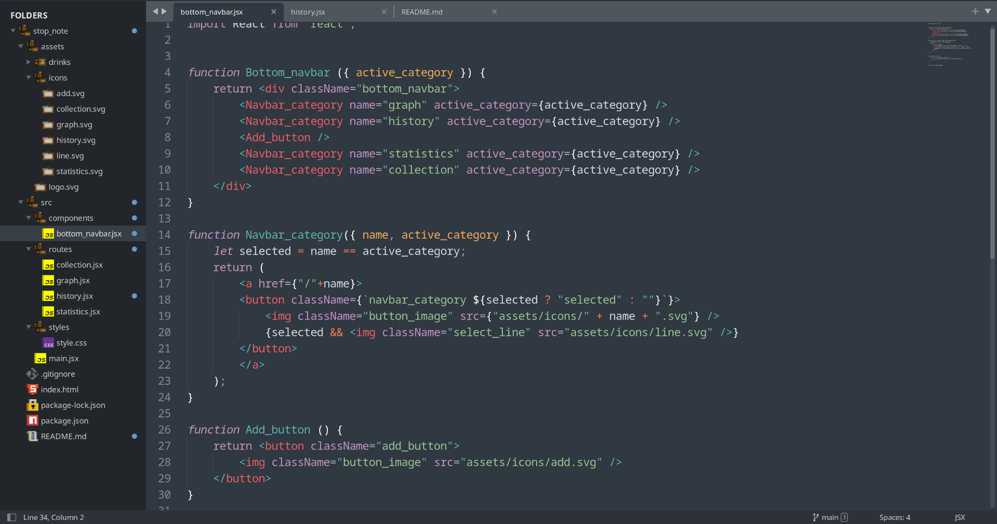The image size is (997, 524).
Task: Click the JS icon beside statistics.jsx
Action: 48,312
